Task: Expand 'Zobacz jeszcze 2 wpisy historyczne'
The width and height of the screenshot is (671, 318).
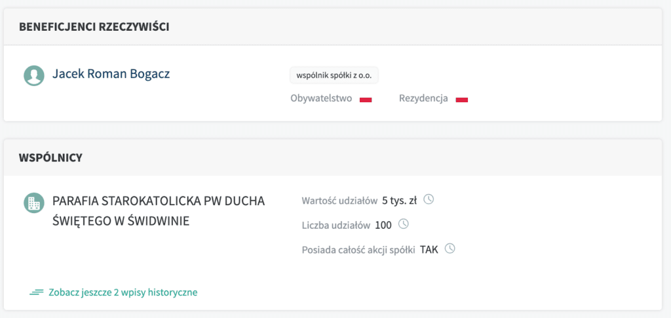Action: pos(123,292)
